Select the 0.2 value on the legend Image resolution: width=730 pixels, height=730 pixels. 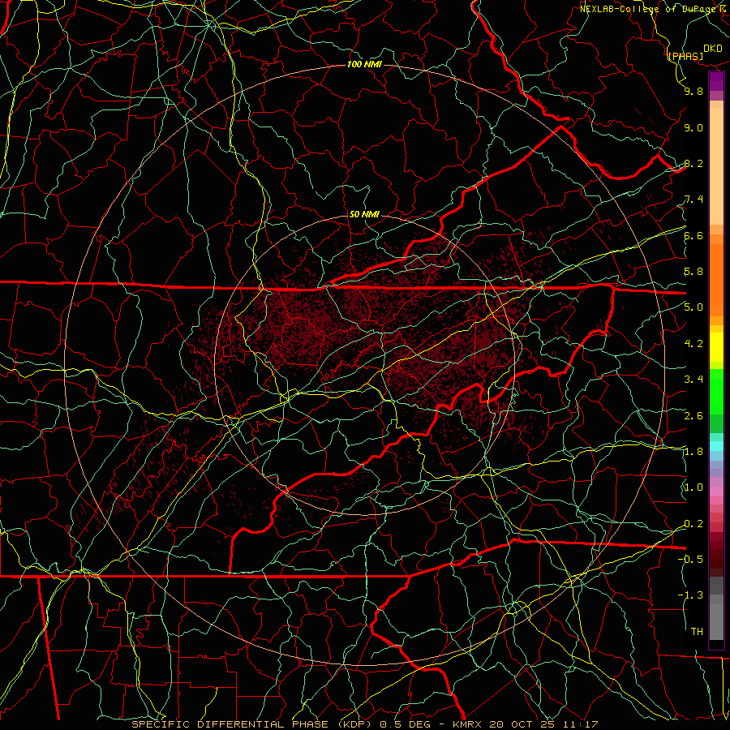(693, 524)
